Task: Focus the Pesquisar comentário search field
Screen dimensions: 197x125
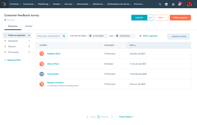Action: coord(52,36)
